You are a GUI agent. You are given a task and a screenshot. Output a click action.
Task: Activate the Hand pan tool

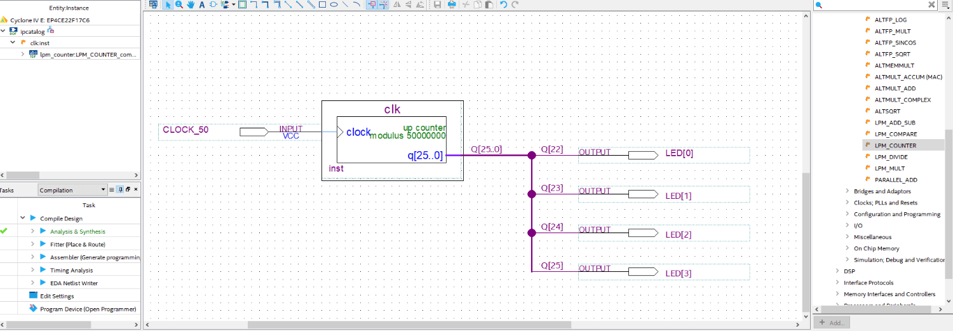point(191,4)
